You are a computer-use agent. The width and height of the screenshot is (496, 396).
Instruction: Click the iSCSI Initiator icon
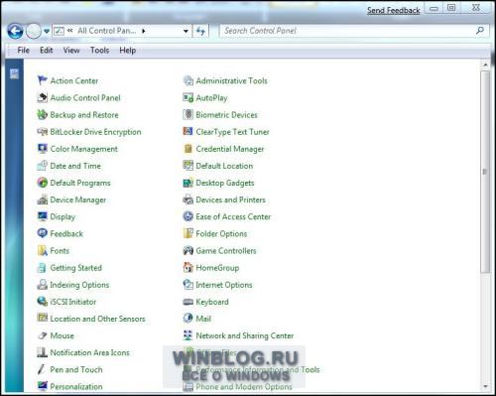[43, 302]
